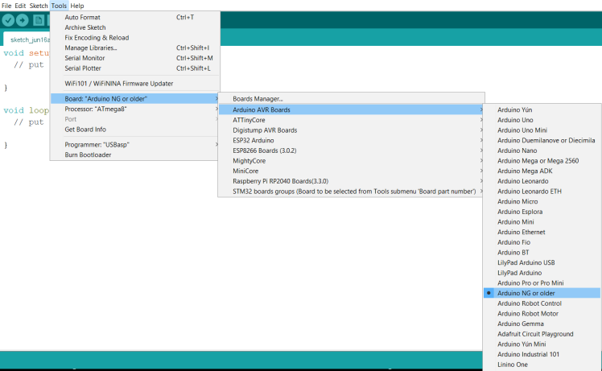Choose Arduino Pro or Pro Mini
The width and height of the screenshot is (602, 371).
click(x=542, y=282)
